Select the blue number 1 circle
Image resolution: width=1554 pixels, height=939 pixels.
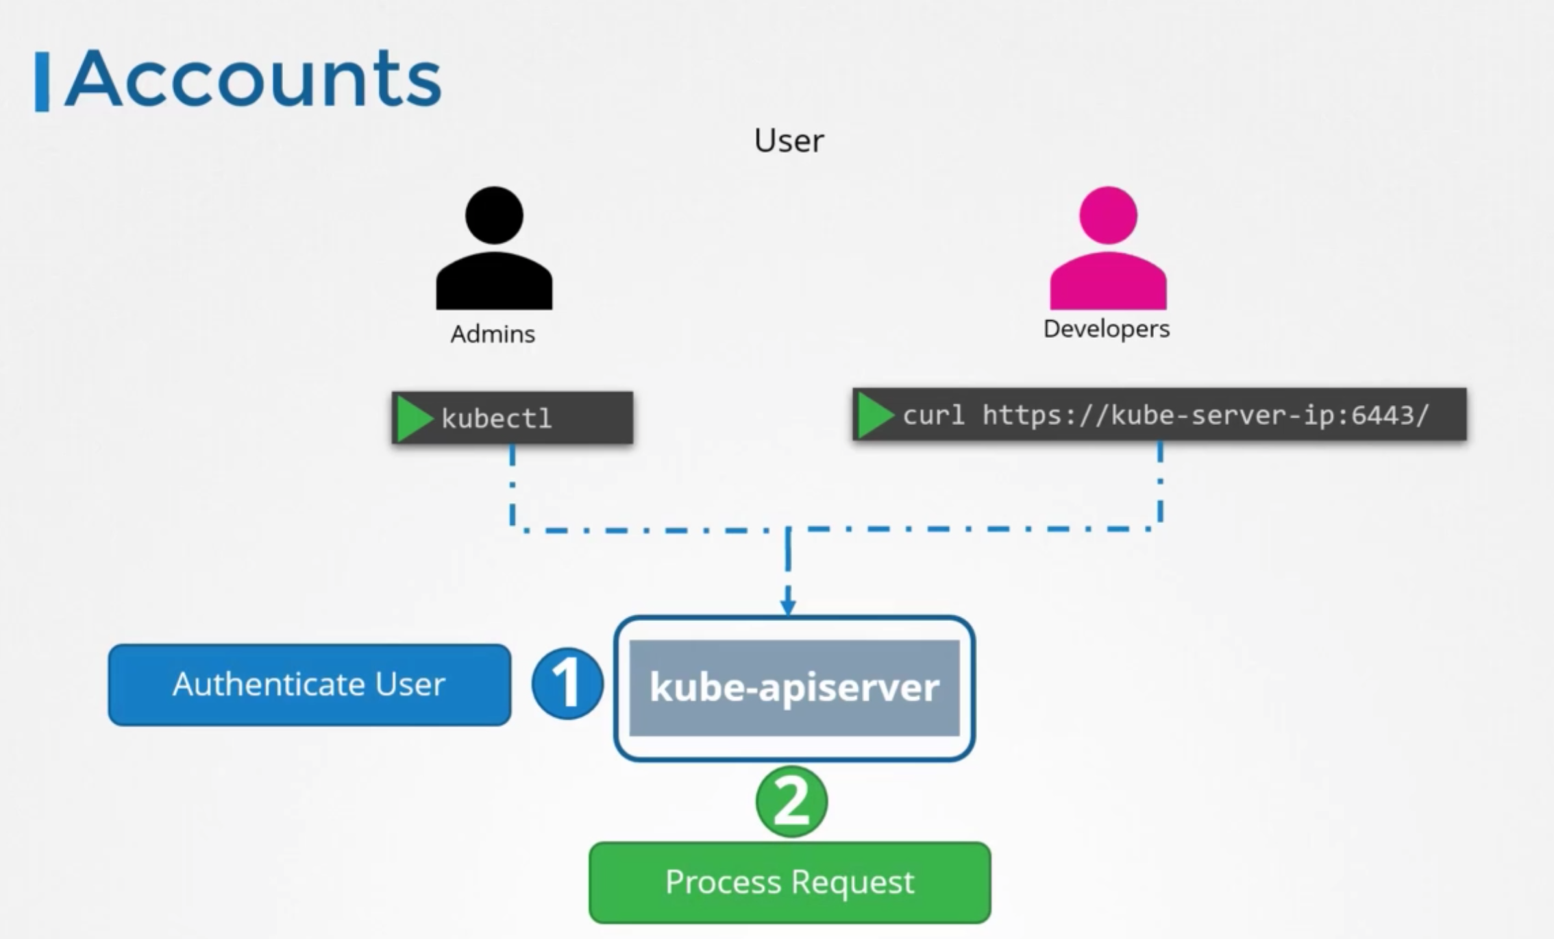pyautogui.click(x=567, y=683)
